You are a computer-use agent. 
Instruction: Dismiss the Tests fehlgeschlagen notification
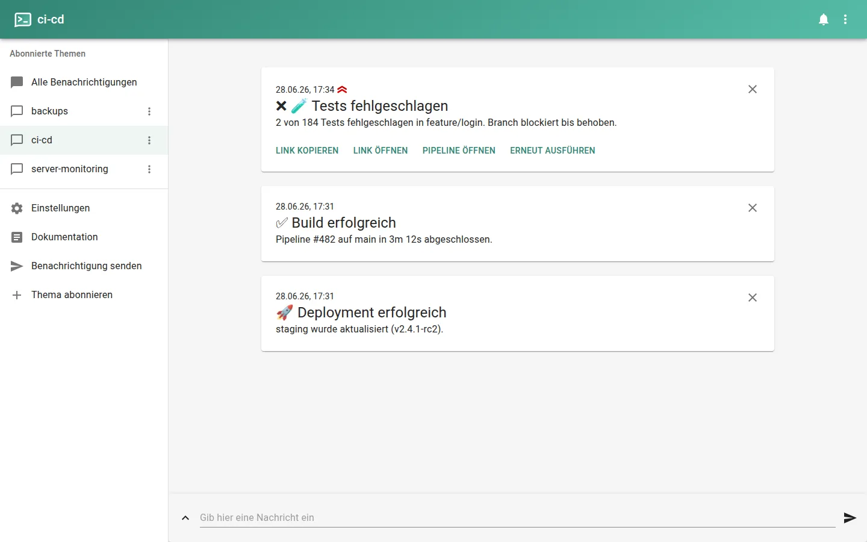(x=753, y=89)
